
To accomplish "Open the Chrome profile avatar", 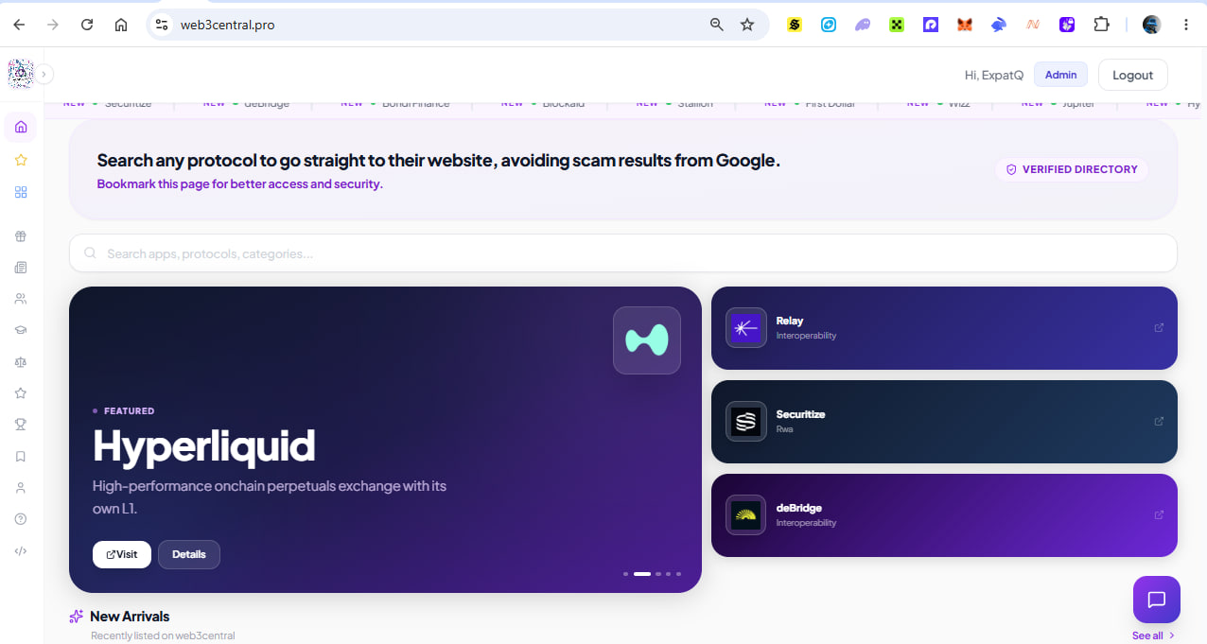I will click(1151, 25).
